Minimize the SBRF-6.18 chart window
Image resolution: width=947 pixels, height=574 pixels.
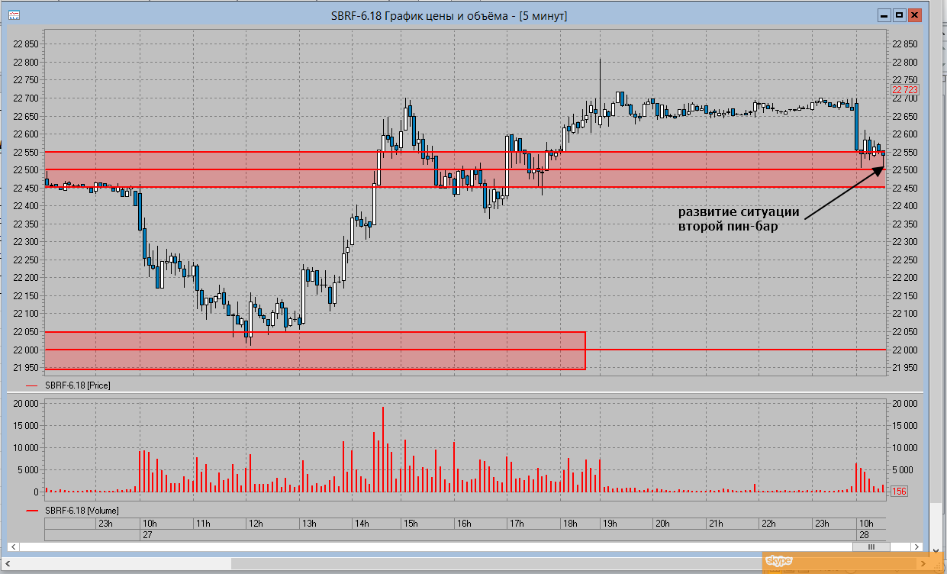883,15
